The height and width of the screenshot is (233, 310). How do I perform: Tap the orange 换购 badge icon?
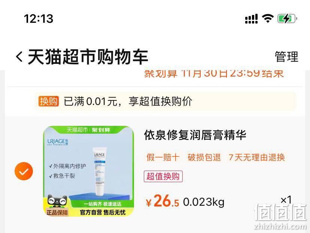[48, 101]
